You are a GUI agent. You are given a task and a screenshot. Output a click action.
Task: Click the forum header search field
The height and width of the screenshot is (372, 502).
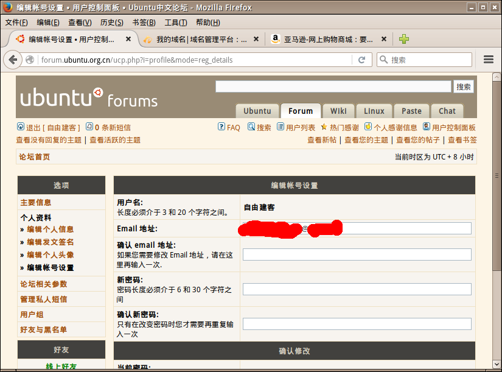(x=333, y=86)
